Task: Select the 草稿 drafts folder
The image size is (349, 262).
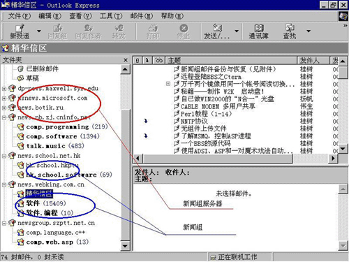Action: tap(32, 78)
